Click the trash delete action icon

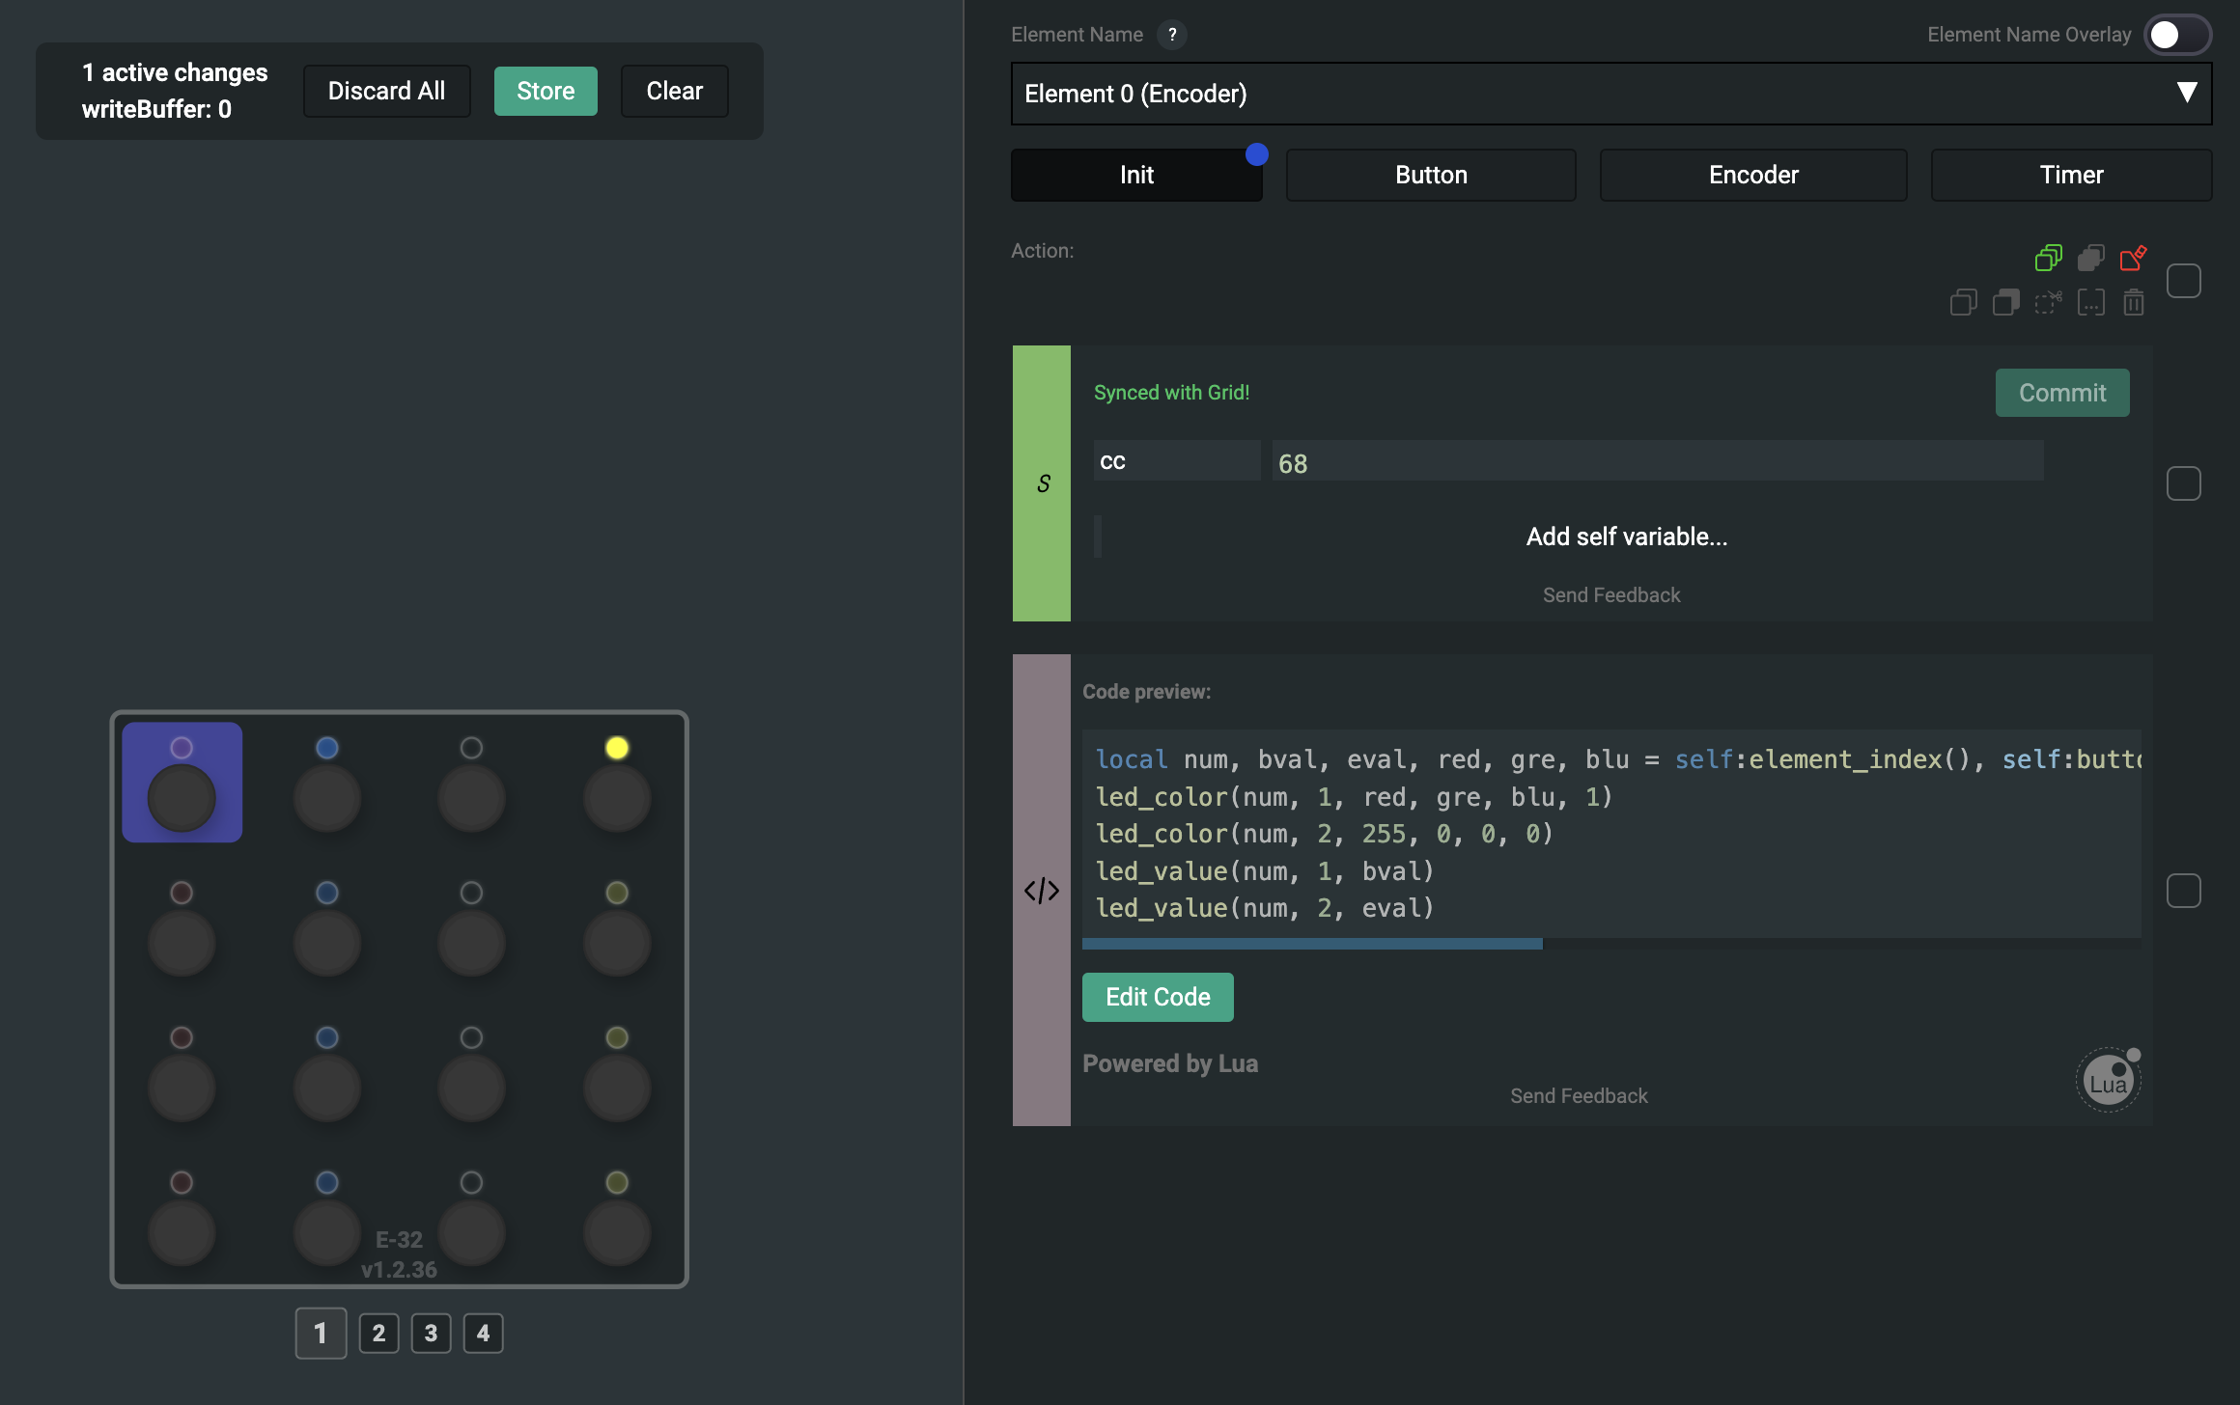tap(2133, 303)
